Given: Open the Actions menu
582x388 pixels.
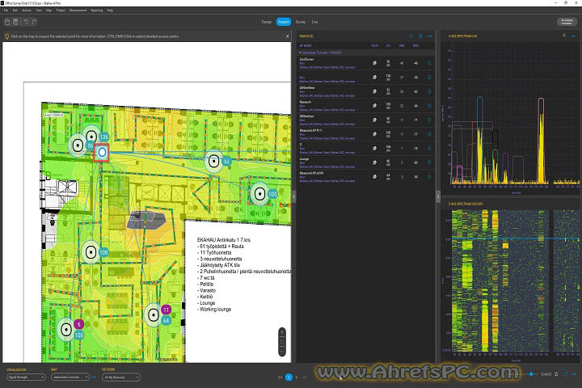Looking at the screenshot, I should pos(27,11).
